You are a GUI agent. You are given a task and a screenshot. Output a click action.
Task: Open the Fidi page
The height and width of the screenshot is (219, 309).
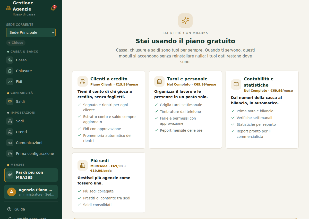click(x=31, y=82)
